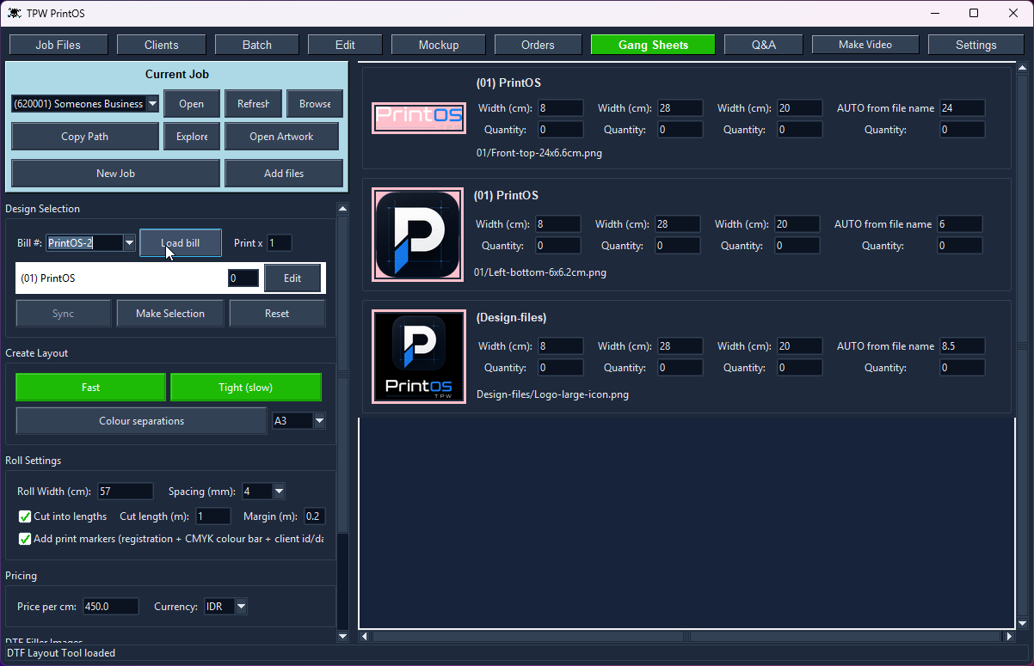Go to the Edit tab
The image size is (1034, 666).
tap(345, 45)
